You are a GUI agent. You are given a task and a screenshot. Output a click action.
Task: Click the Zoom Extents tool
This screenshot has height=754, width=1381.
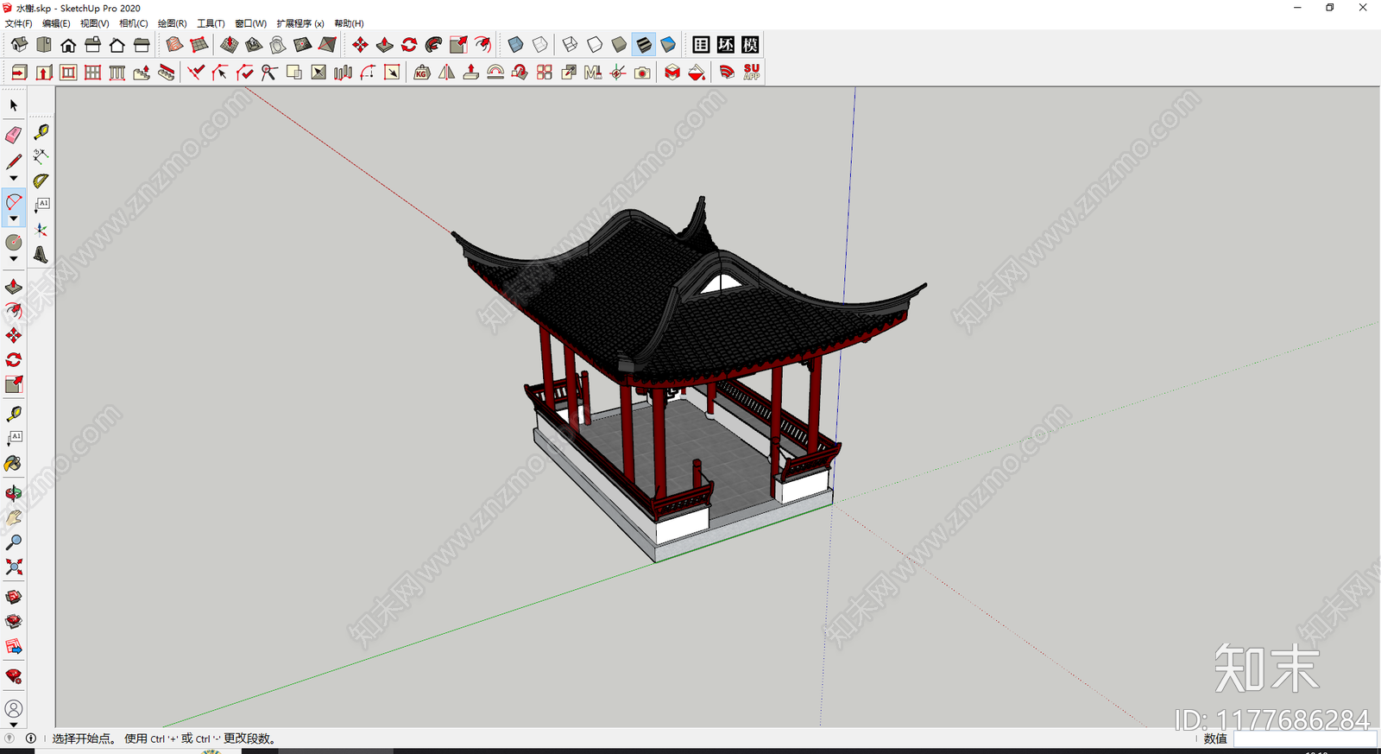tap(14, 567)
